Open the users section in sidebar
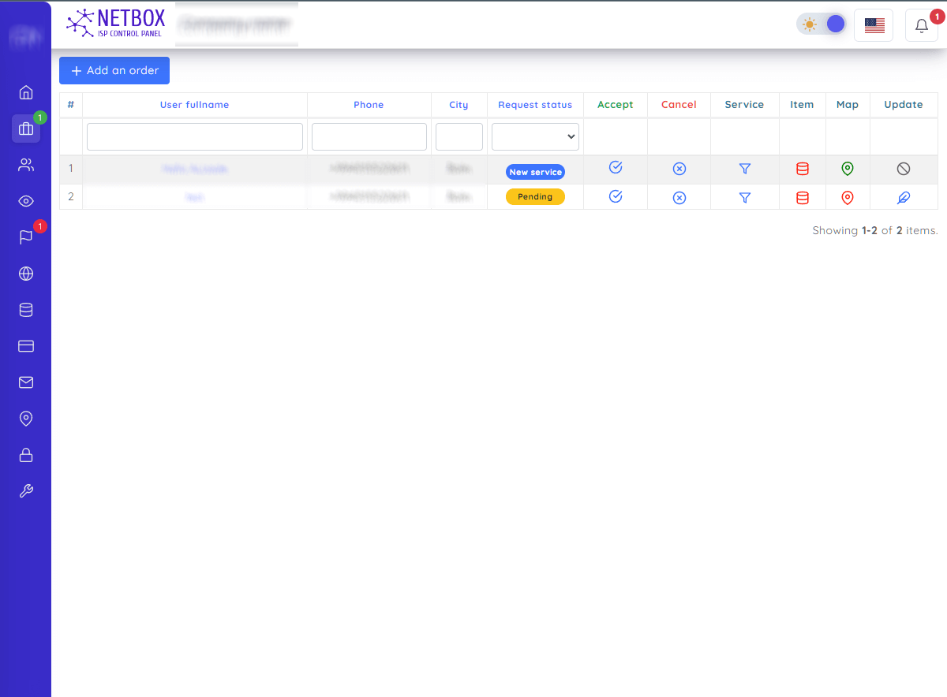Screen dimensions: 947x697 (26, 165)
